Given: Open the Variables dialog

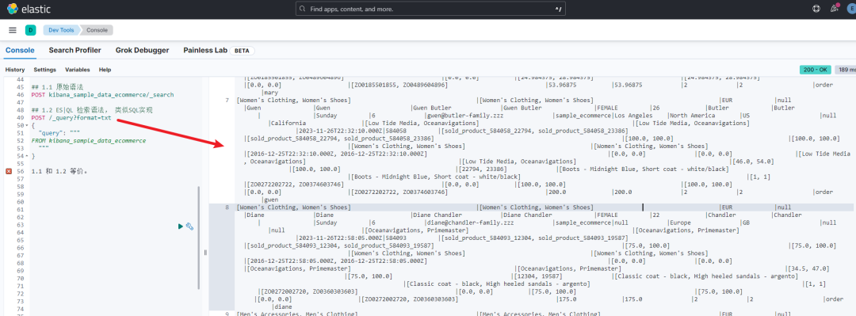Looking at the screenshot, I should (78, 70).
